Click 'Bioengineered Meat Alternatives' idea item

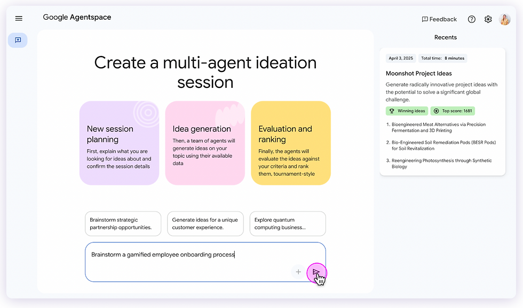pos(438,127)
